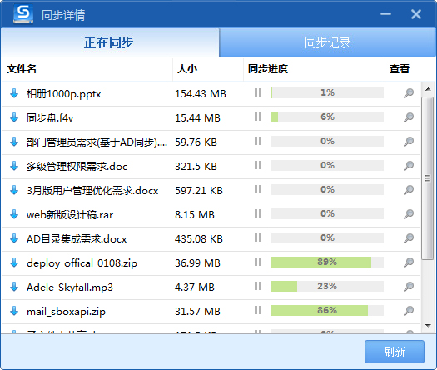Pause syncing 同步盘.f4v
This screenshot has width=437, height=370.
(x=258, y=117)
